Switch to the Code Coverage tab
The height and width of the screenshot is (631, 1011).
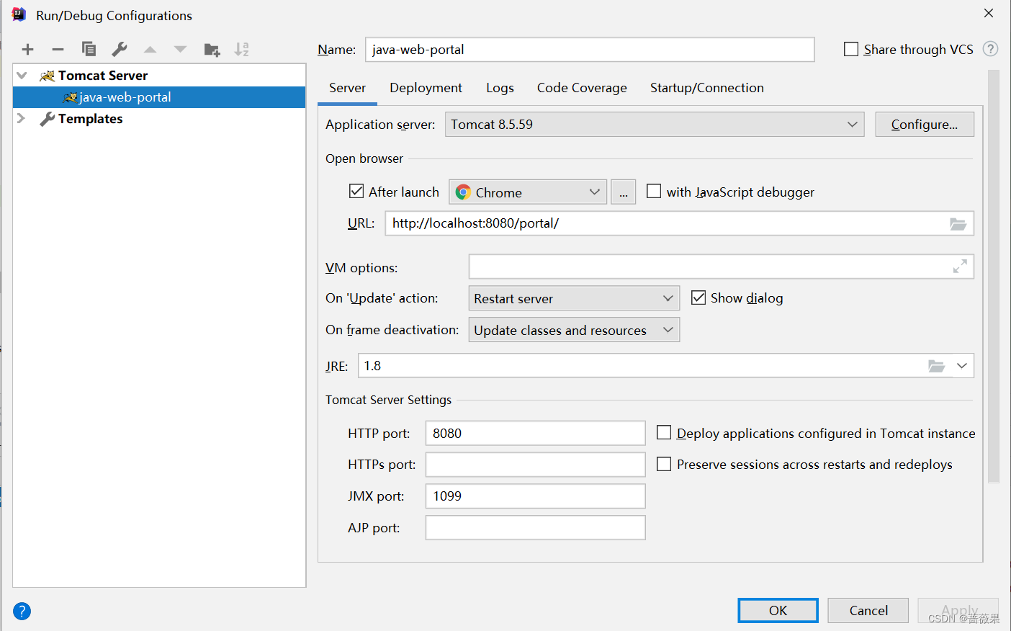coord(582,88)
